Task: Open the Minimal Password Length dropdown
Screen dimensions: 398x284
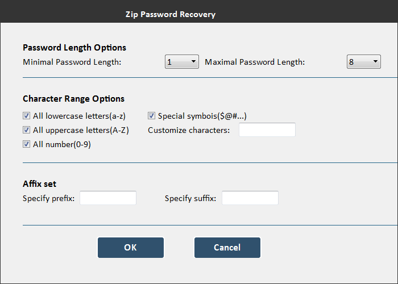Action: coord(182,62)
